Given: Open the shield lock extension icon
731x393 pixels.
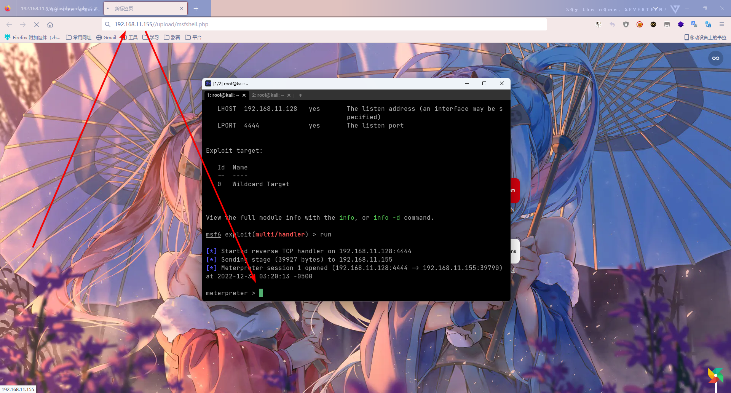Looking at the screenshot, I should pyautogui.click(x=626, y=24).
